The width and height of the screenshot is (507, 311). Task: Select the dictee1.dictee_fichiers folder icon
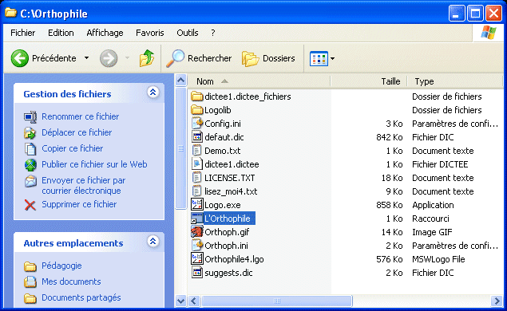coord(197,96)
